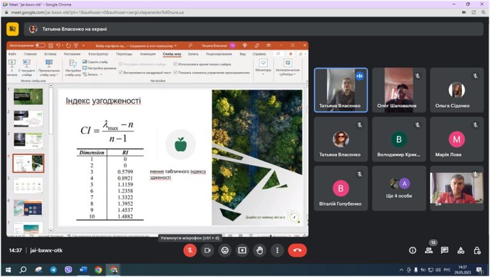Open the activities shapes icon
Image resolution: width=490 pixels, height=277 pixels.
pos(461,250)
